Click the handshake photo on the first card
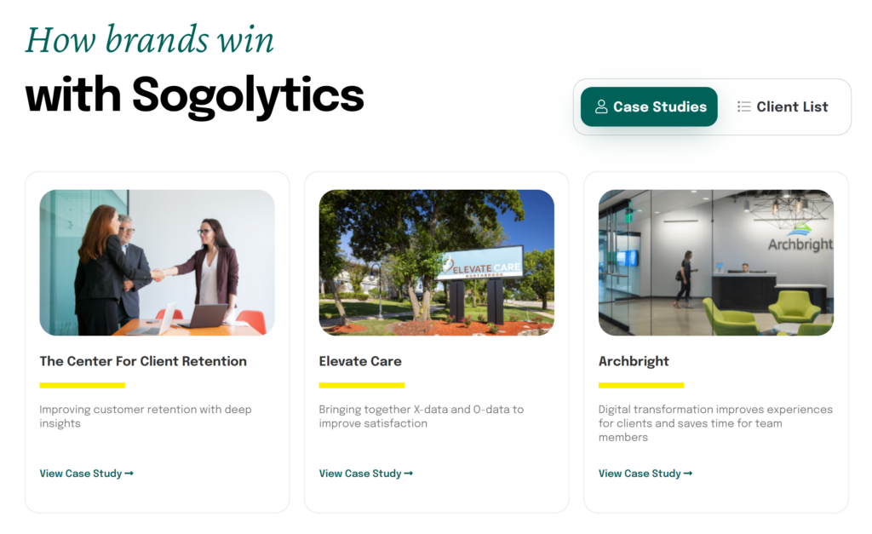Screen dimensions: 872x534 click(x=156, y=262)
